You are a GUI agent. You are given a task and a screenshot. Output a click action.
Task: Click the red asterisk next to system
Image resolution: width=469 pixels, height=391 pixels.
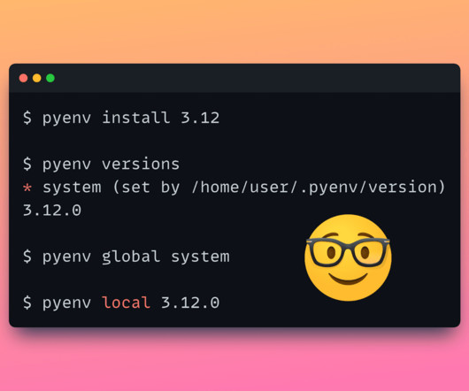[27, 188]
